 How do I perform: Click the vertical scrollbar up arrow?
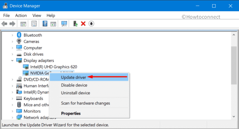234,35
